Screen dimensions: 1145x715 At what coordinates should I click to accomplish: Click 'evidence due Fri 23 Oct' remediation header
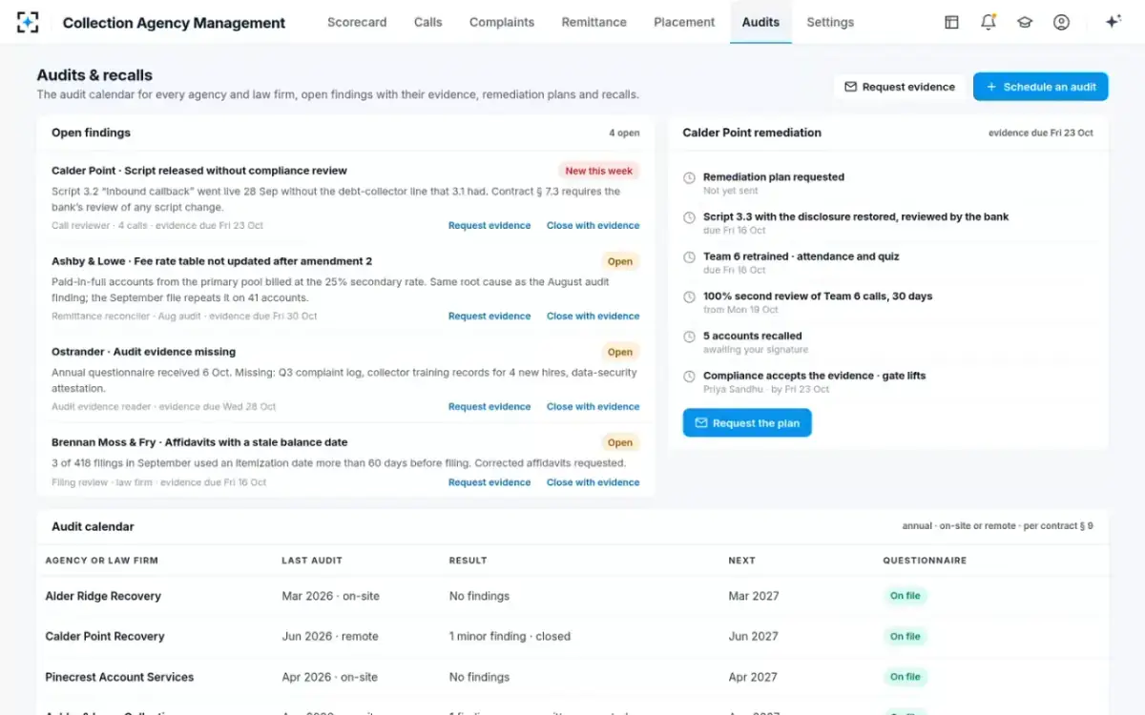click(1041, 133)
